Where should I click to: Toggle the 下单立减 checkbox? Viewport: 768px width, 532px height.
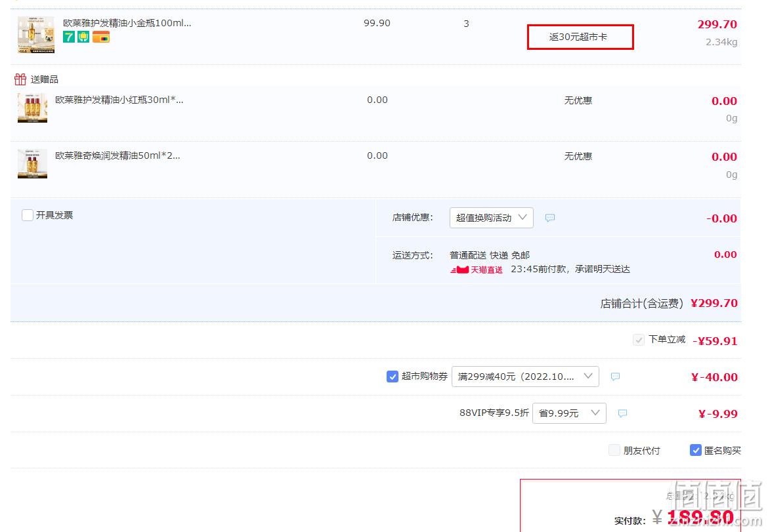[x=638, y=340]
